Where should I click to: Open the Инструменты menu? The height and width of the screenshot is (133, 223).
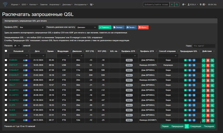pyautogui.click(x=81, y=5)
